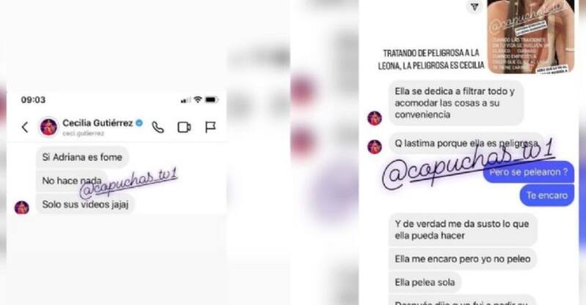Open the ceci.gutierrez username link

tap(83, 133)
